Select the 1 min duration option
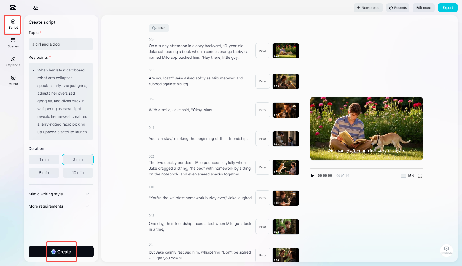 (44, 159)
